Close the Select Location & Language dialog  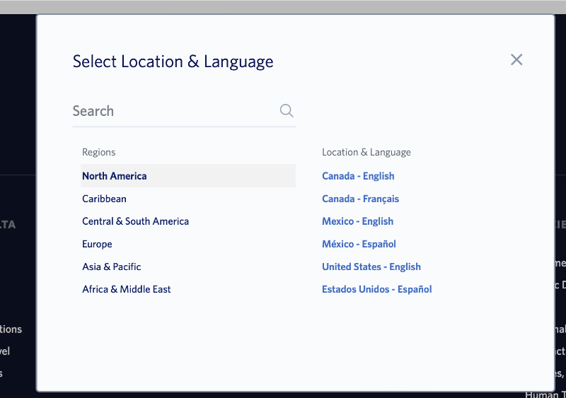[x=516, y=59]
